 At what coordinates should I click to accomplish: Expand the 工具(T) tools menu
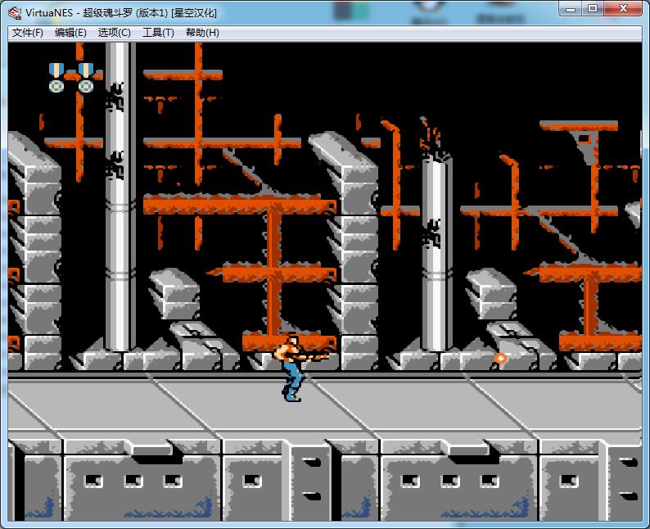(158, 33)
